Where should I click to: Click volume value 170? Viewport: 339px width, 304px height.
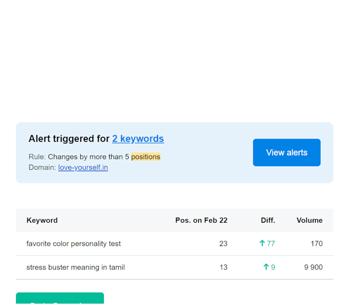coord(317,244)
